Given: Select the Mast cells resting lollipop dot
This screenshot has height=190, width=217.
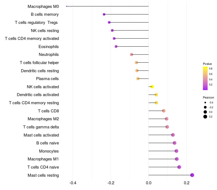Looking at the screenshot, I should coord(192,175).
